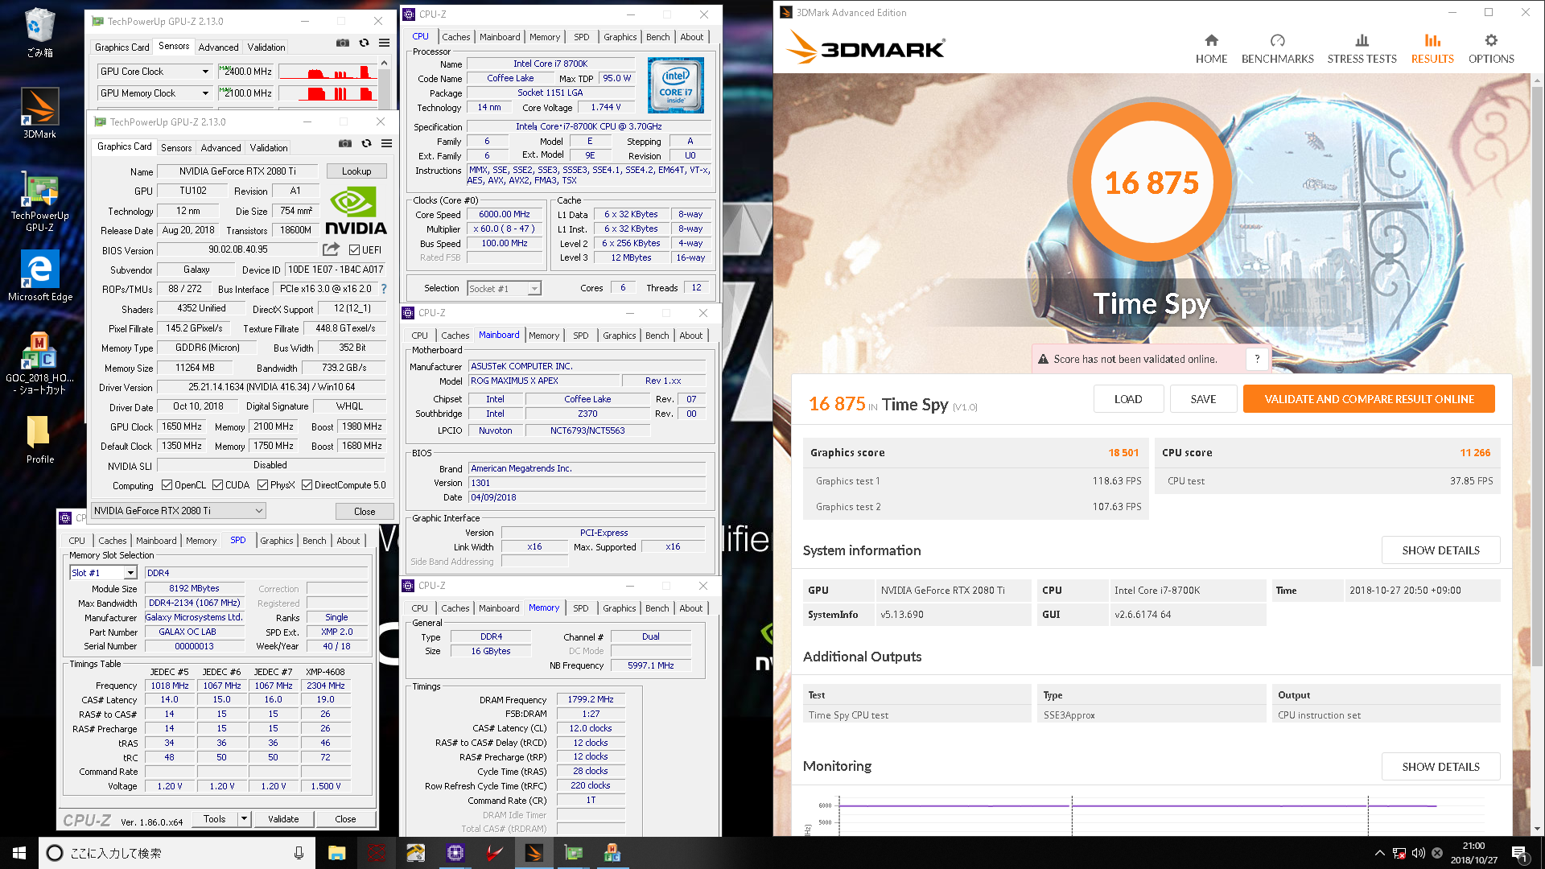Click the SAVE button in 3DMark
The height and width of the screenshot is (869, 1545).
[1203, 399]
